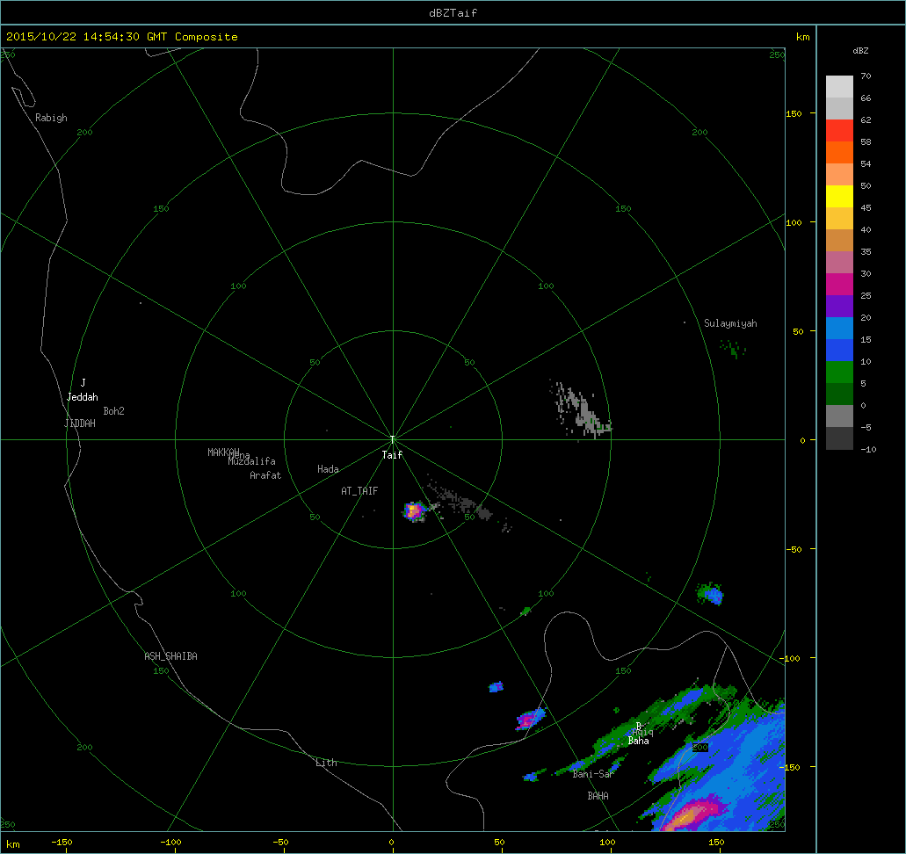
Task: Click the 'Bani-Sar' map label
Action: 593,774
